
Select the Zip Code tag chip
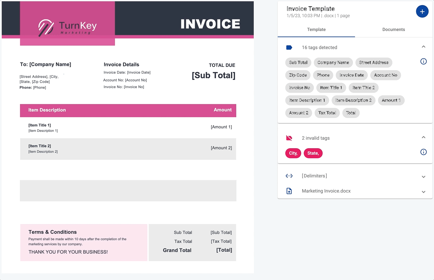pos(298,75)
